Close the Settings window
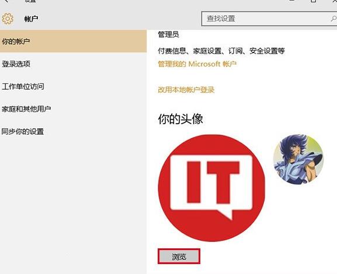Screen dimensions: 337x274 pyautogui.click(x=335, y=1)
